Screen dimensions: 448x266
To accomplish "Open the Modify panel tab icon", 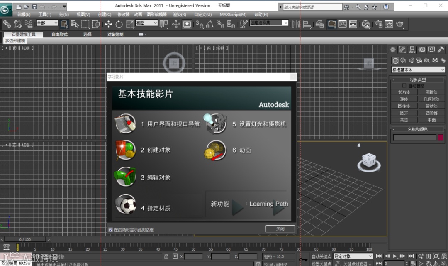I will (402, 49).
